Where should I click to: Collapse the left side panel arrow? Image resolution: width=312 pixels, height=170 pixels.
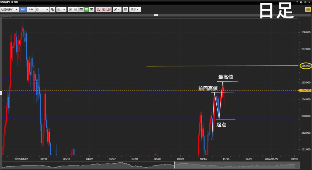(1, 93)
